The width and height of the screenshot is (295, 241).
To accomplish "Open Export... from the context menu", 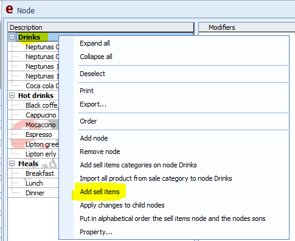I will click(x=93, y=104).
